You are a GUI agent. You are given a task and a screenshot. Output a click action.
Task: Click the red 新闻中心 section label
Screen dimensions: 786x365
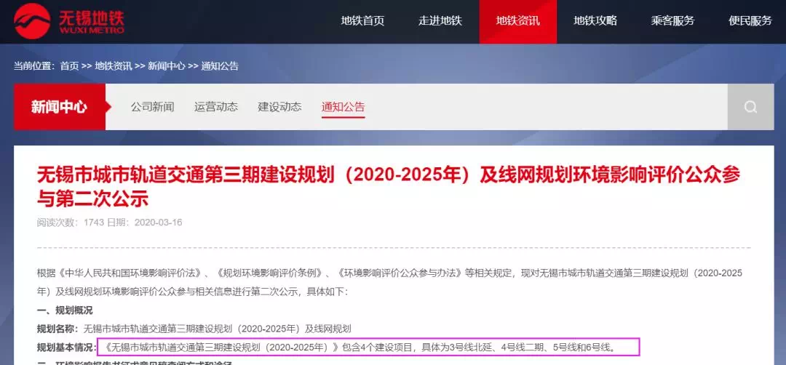coord(59,107)
